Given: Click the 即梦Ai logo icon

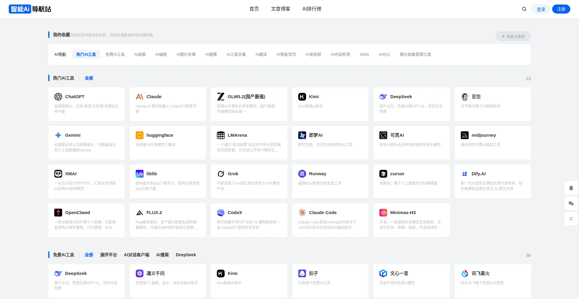Looking at the screenshot, I should [302, 135].
